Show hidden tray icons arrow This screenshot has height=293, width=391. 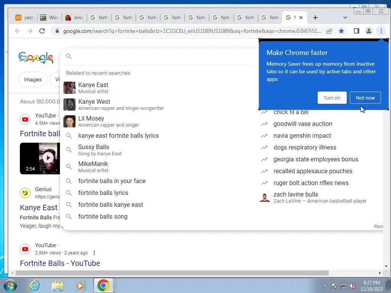point(325,286)
